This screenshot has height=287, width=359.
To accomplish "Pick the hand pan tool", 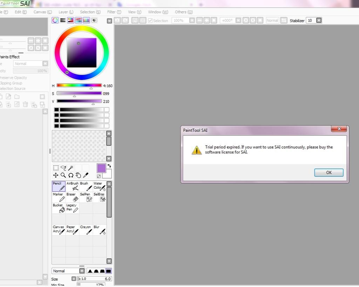I will [78, 176].
